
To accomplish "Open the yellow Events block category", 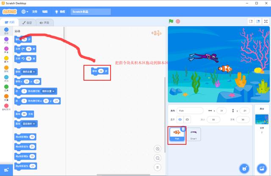I will click(x=6, y=58).
